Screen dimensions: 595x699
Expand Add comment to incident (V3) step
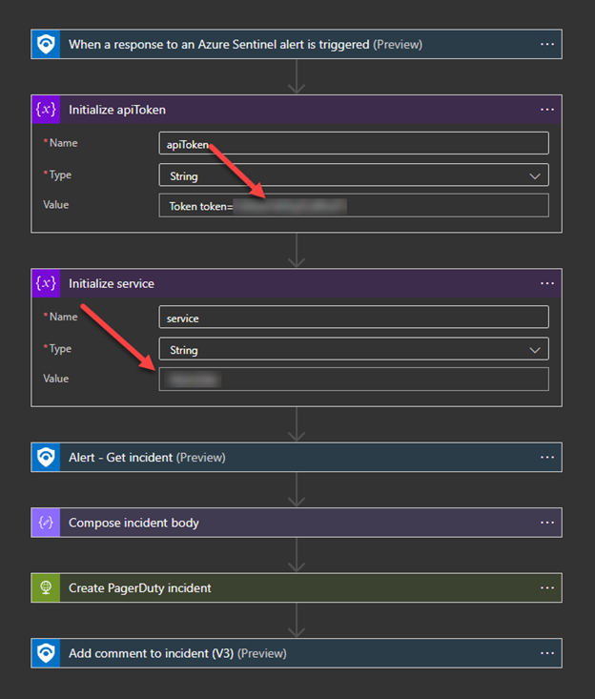point(297,653)
